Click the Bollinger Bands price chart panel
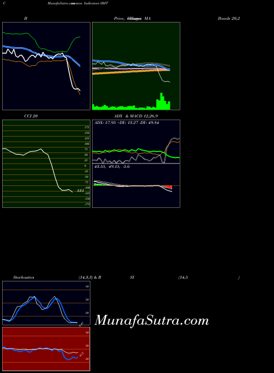 (47, 66)
